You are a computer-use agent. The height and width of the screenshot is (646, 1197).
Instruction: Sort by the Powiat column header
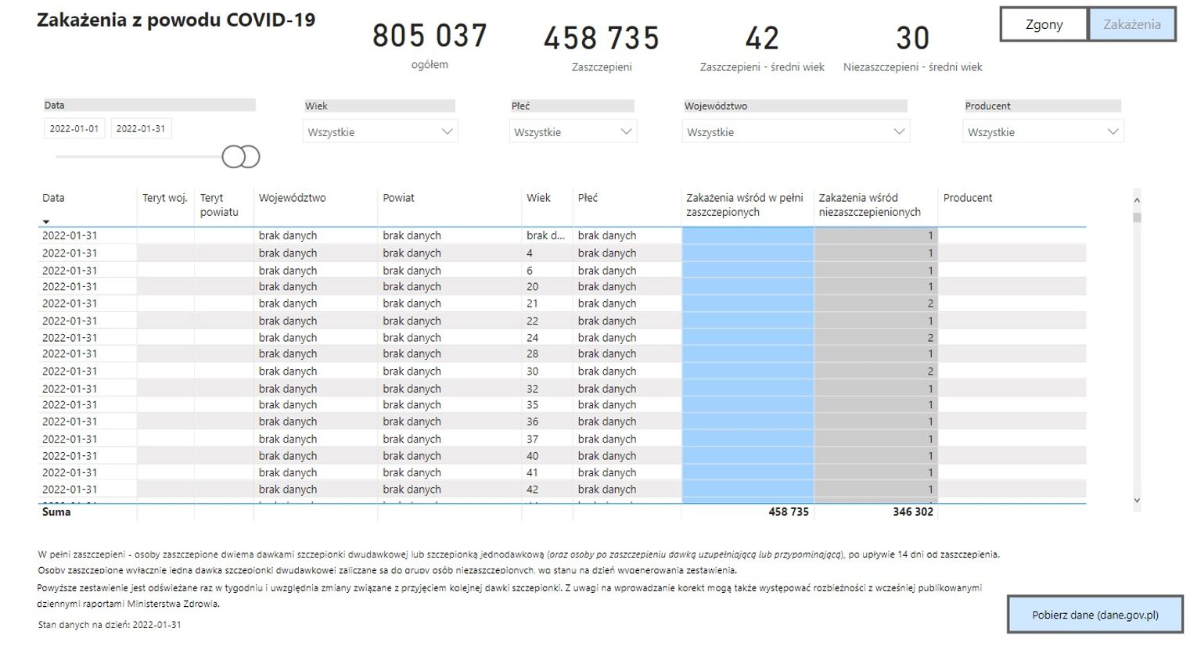pyautogui.click(x=398, y=199)
